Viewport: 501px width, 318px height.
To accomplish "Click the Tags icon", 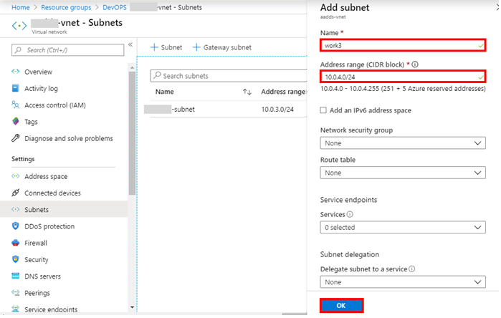I will [16, 122].
